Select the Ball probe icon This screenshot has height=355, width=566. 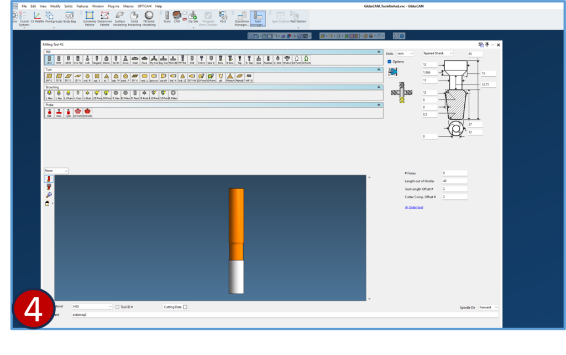click(x=49, y=112)
